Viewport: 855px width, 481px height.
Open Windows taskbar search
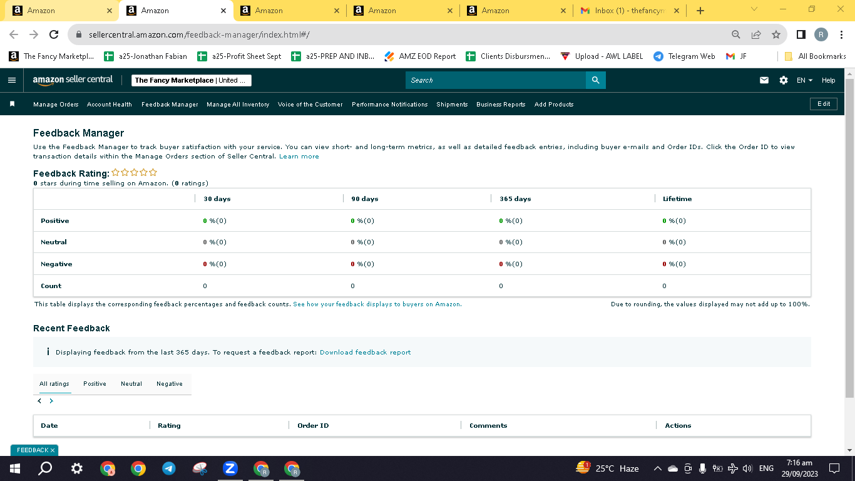pyautogui.click(x=45, y=468)
